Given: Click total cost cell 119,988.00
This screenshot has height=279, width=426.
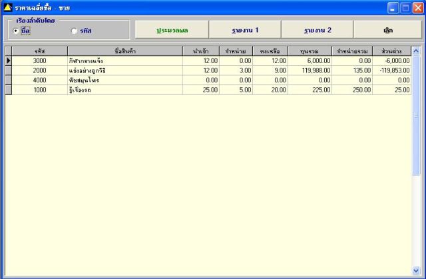Looking at the screenshot, I should point(310,70).
